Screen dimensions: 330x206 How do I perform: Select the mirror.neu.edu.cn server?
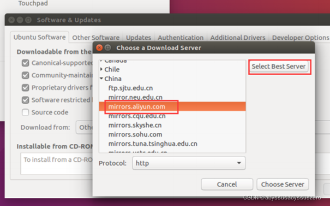click(x=135, y=97)
